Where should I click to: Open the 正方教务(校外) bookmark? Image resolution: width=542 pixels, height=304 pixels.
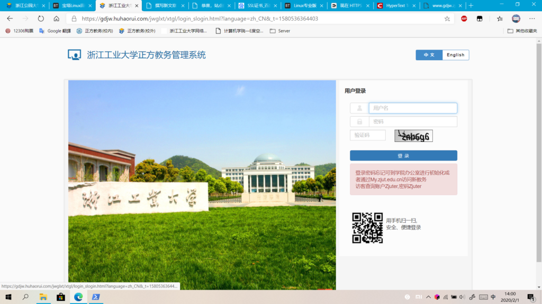[137, 31]
